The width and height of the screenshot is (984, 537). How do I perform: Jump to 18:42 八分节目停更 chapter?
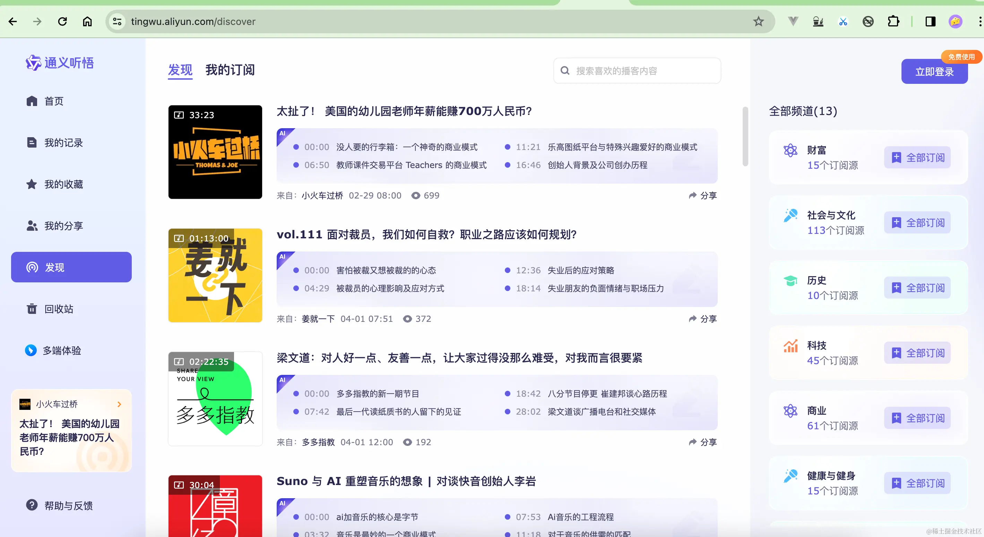[586, 394]
